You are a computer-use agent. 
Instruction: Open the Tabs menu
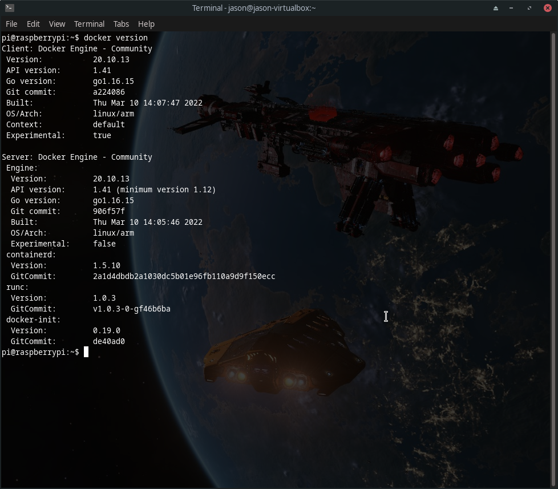[121, 24]
